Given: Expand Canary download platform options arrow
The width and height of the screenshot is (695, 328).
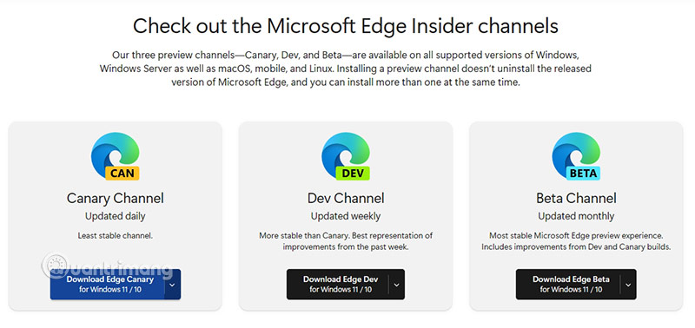Looking at the screenshot, I should [x=172, y=285].
